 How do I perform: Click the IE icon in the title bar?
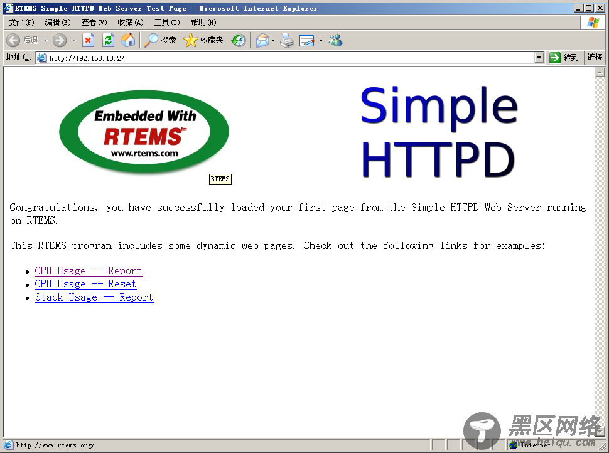click(x=8, y=8)
